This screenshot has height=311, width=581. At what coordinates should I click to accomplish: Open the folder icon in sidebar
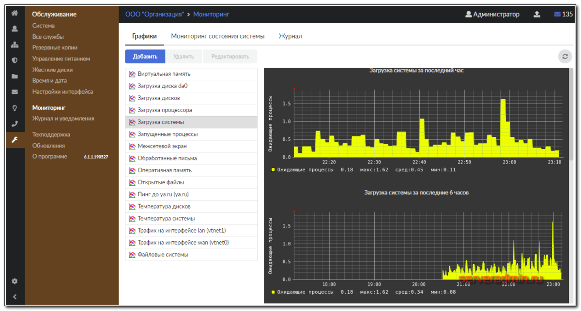point(15,76)
